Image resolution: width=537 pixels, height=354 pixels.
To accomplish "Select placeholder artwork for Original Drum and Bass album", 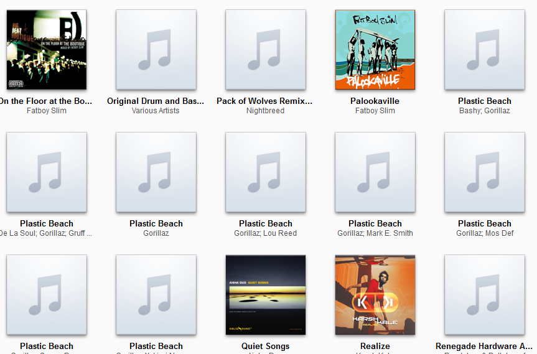I will (156, 50).
